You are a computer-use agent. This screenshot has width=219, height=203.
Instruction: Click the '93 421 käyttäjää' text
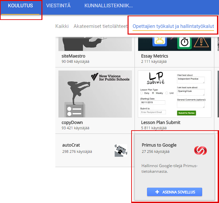[76, 128]
